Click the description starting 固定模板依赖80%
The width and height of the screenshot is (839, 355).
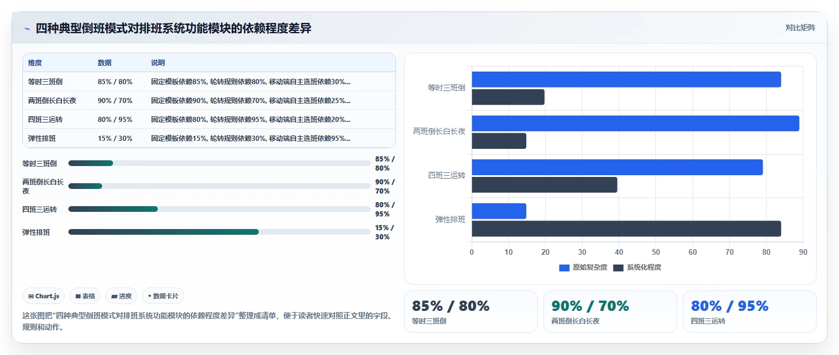251,119
